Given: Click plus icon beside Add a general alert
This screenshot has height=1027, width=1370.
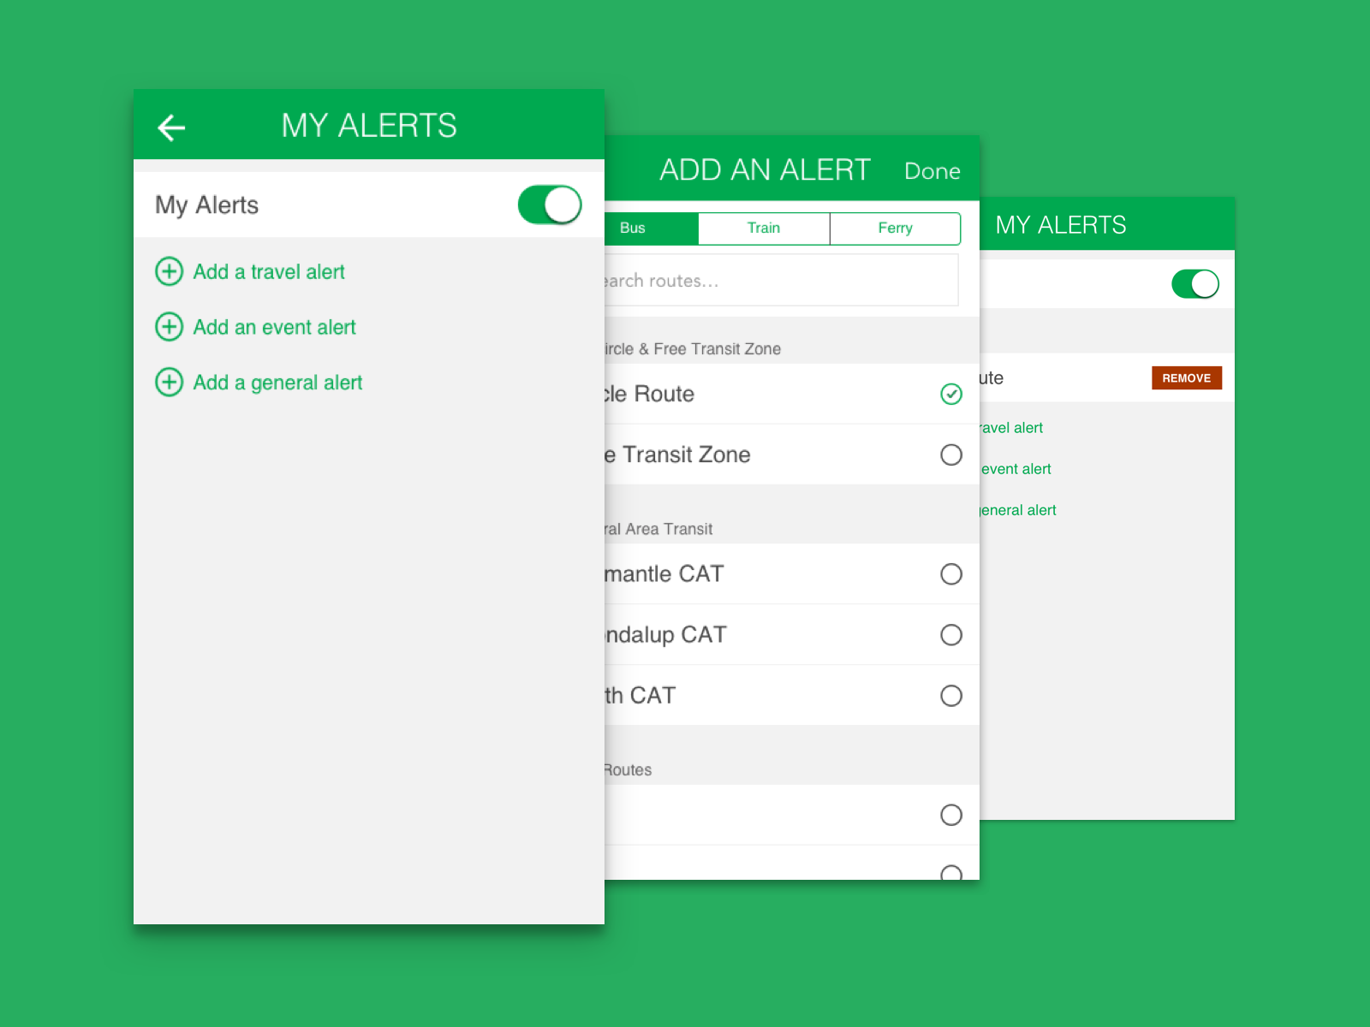Looking at the screenshot, I should (169, 382).
